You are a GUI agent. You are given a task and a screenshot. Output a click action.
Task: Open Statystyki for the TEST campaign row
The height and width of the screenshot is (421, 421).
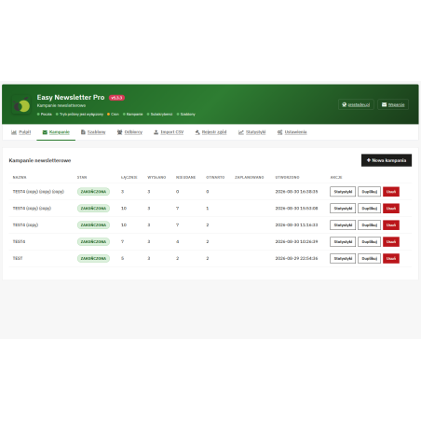tap(343, 258)
